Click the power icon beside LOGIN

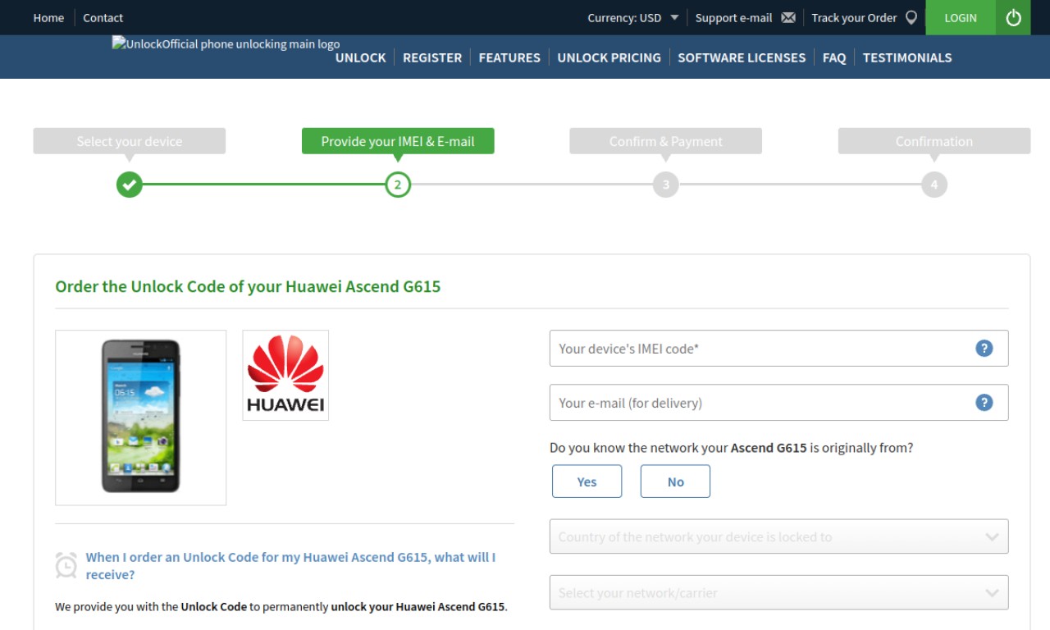pyautogui.click(x=1013, y=17)
